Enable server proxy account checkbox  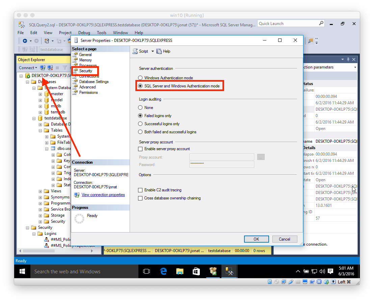pyautogui.click(x=140, y=149)
